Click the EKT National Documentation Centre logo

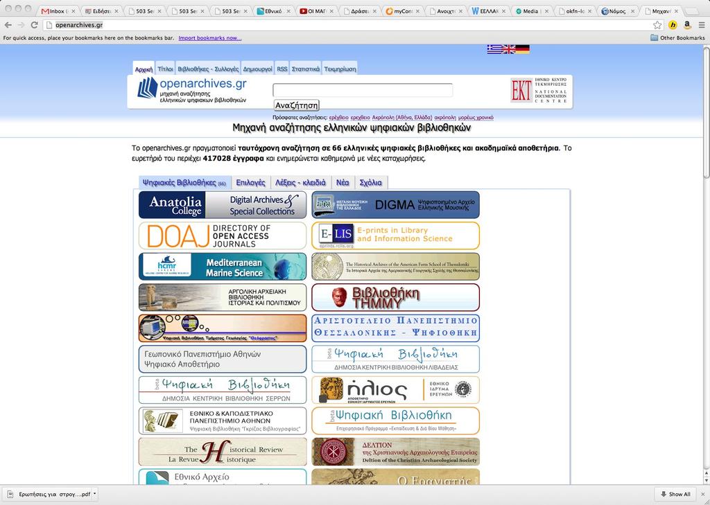coord(539,90)
